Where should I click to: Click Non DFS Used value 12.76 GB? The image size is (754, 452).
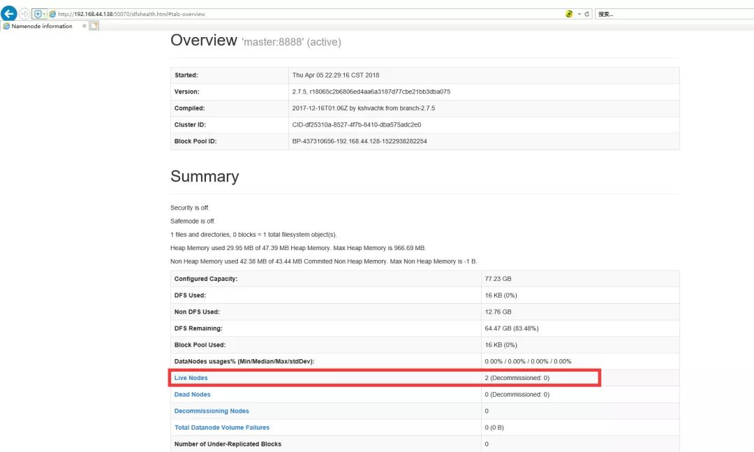498,312
